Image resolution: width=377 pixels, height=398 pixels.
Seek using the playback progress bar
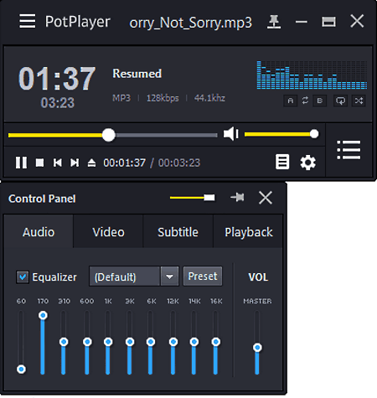(112, 135)
